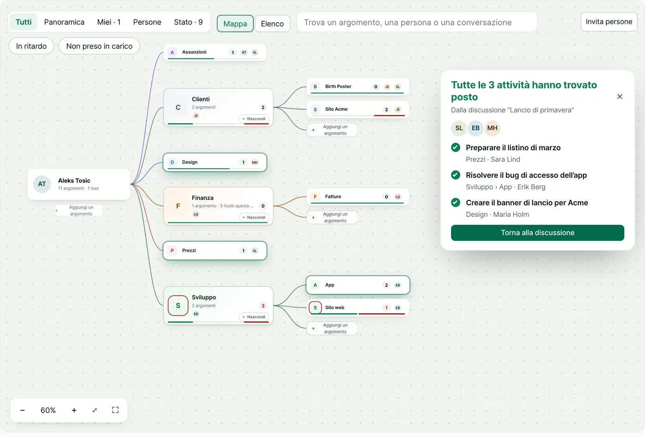The image size is (645, 437).
Task: Add a topic under the Finanza branch
Action: (332, 217)
